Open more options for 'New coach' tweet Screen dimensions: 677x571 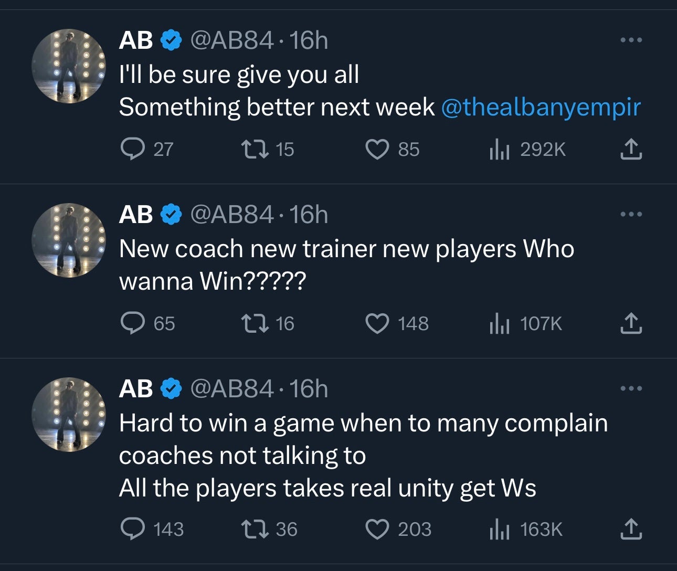(630, 214)
